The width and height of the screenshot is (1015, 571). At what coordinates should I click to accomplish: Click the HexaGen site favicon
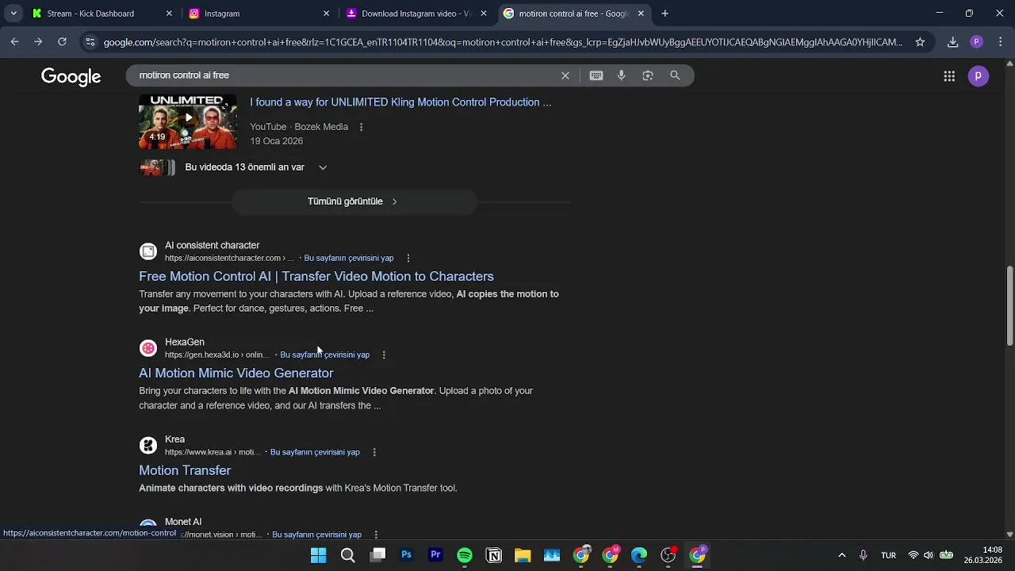[x=148, y=348]
